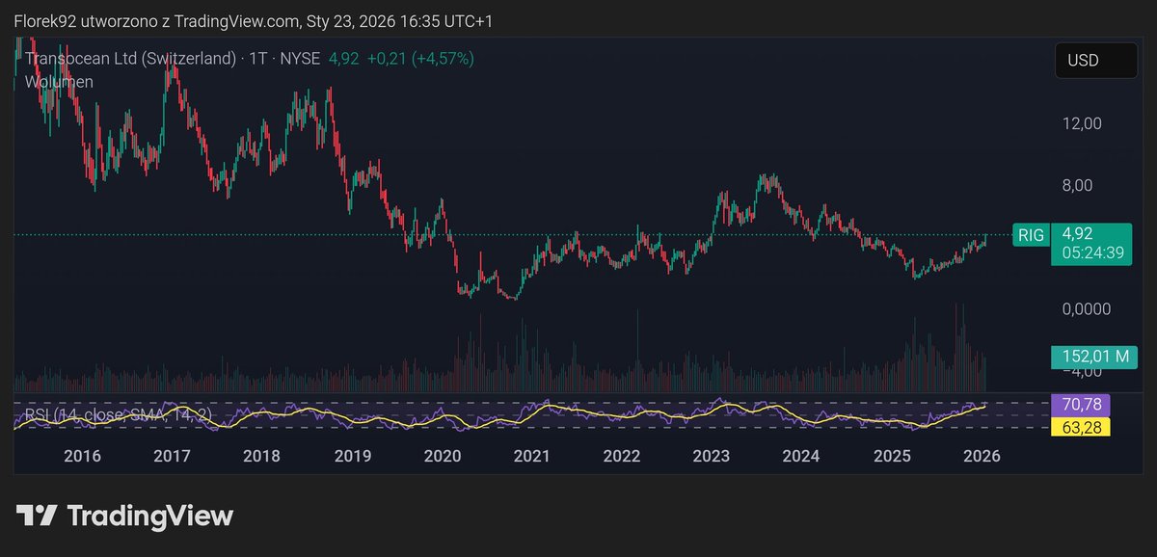
Task: Click the 2016 time axis label
Action: (x=81, y=456)
